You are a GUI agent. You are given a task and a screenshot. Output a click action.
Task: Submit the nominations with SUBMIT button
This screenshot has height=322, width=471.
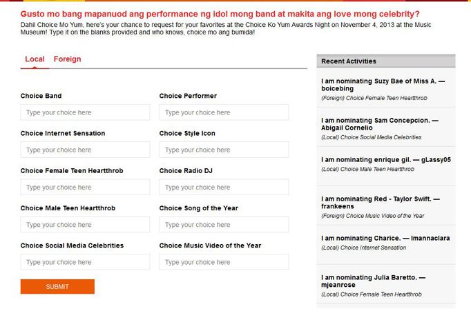57,287
